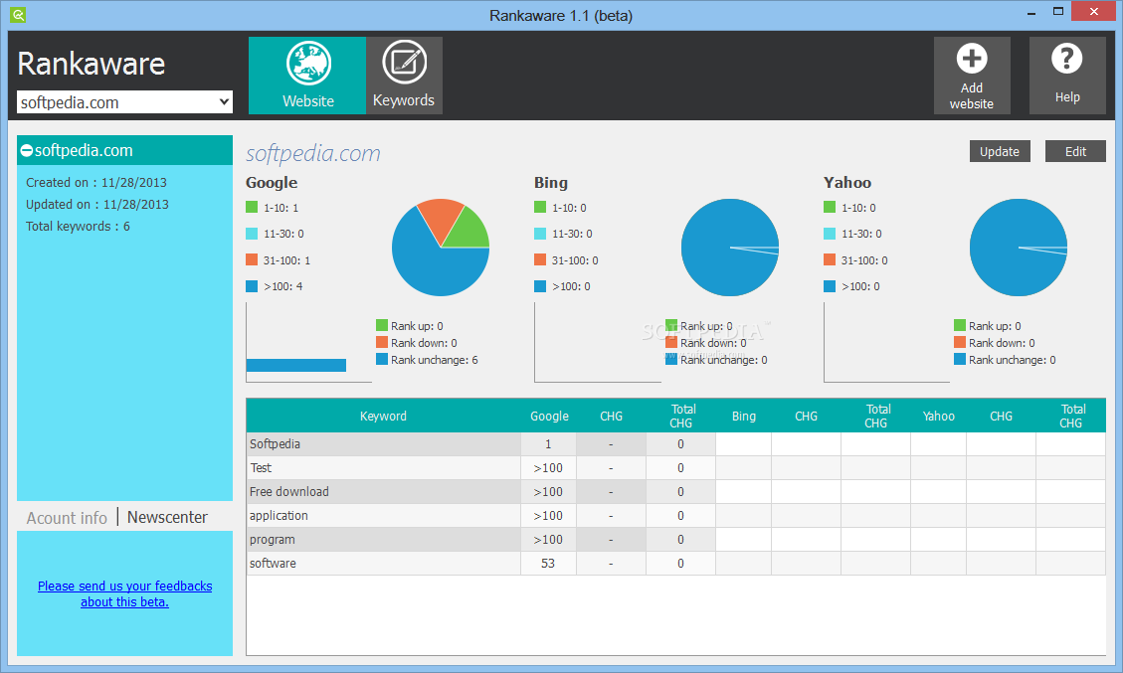
Task: Select the Free download keyword row
Action: 675,492
